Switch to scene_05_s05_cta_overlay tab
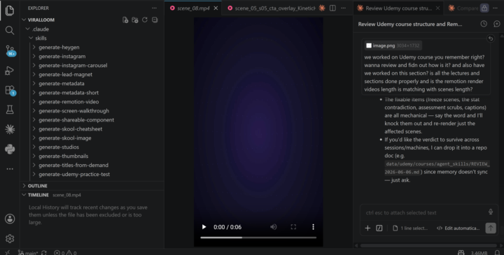Screen dimensions: 504x255 click(272, 8)
